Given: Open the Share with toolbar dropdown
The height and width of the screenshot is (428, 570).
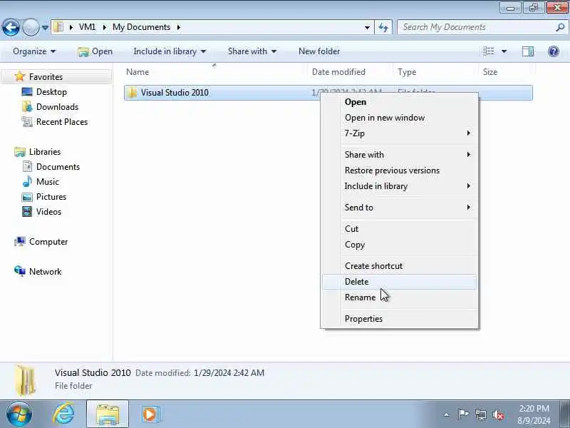Looking at the screenshot, I should coord(252,51).
